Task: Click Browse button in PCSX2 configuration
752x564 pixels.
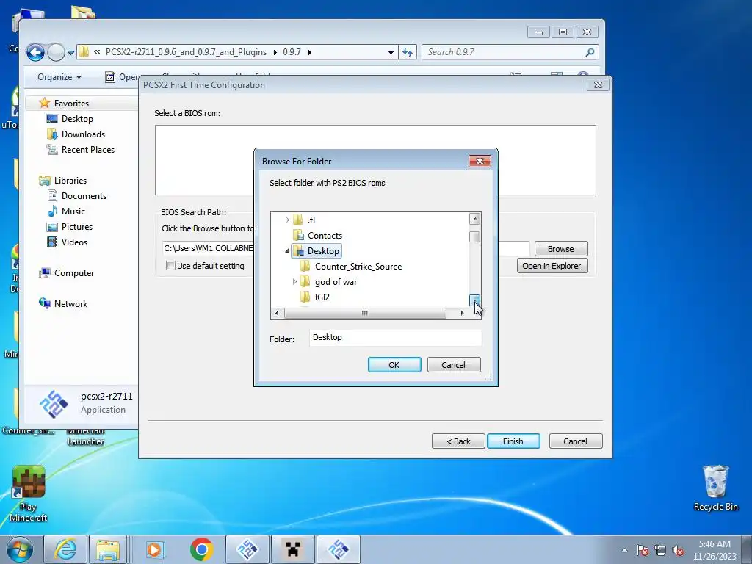Action: (560, 249)
